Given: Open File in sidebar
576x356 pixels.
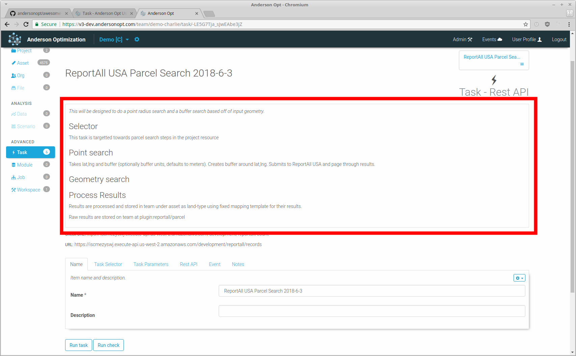Looking at the screenshot, I should click(21, 88).
